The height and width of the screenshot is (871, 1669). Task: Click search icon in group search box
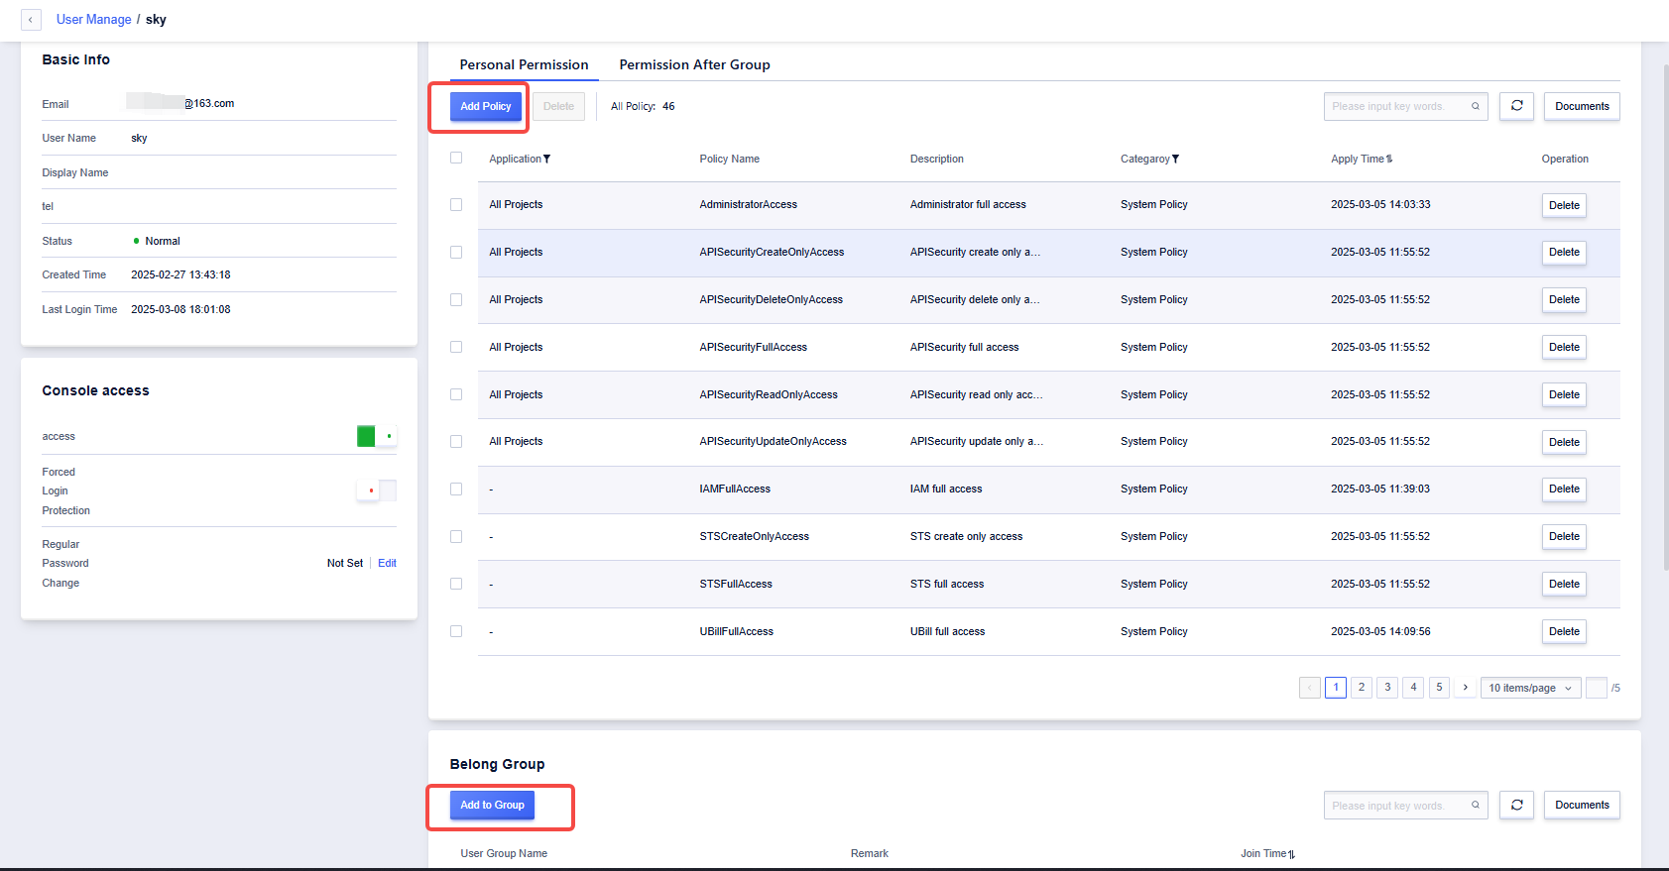coord(1475,805)
